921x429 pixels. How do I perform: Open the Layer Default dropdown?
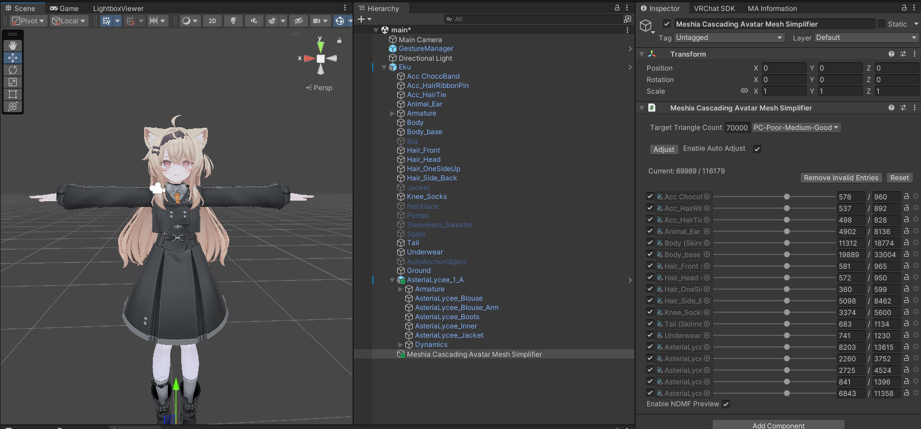[x=866, y=38]
